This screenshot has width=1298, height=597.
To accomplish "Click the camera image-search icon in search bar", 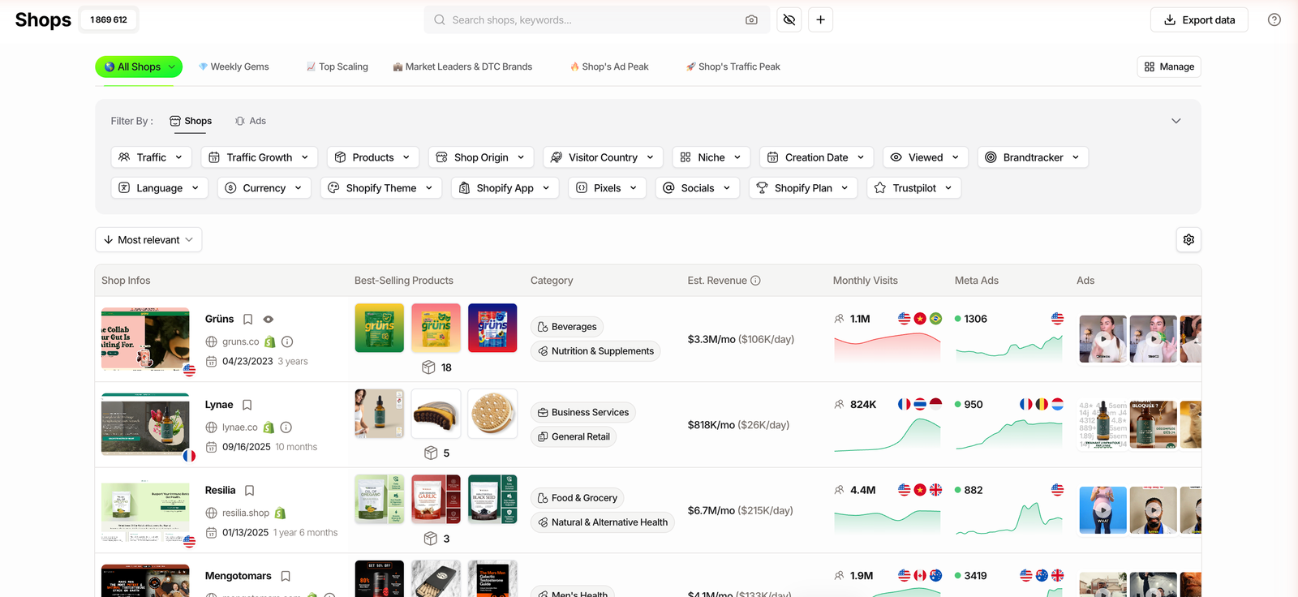I will tap(751, 20).
